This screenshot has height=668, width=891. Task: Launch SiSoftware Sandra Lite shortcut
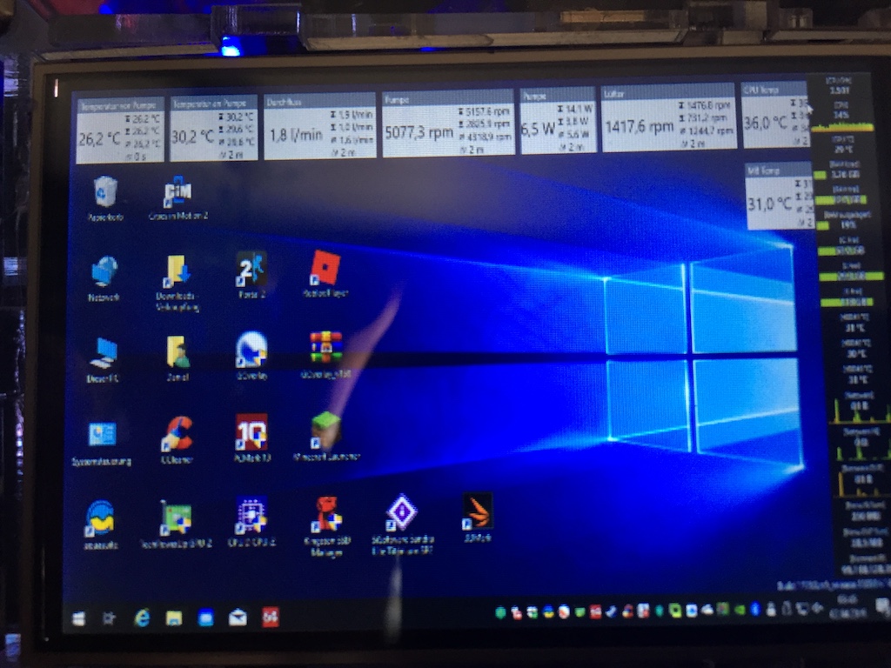click(x=403, y=524)
